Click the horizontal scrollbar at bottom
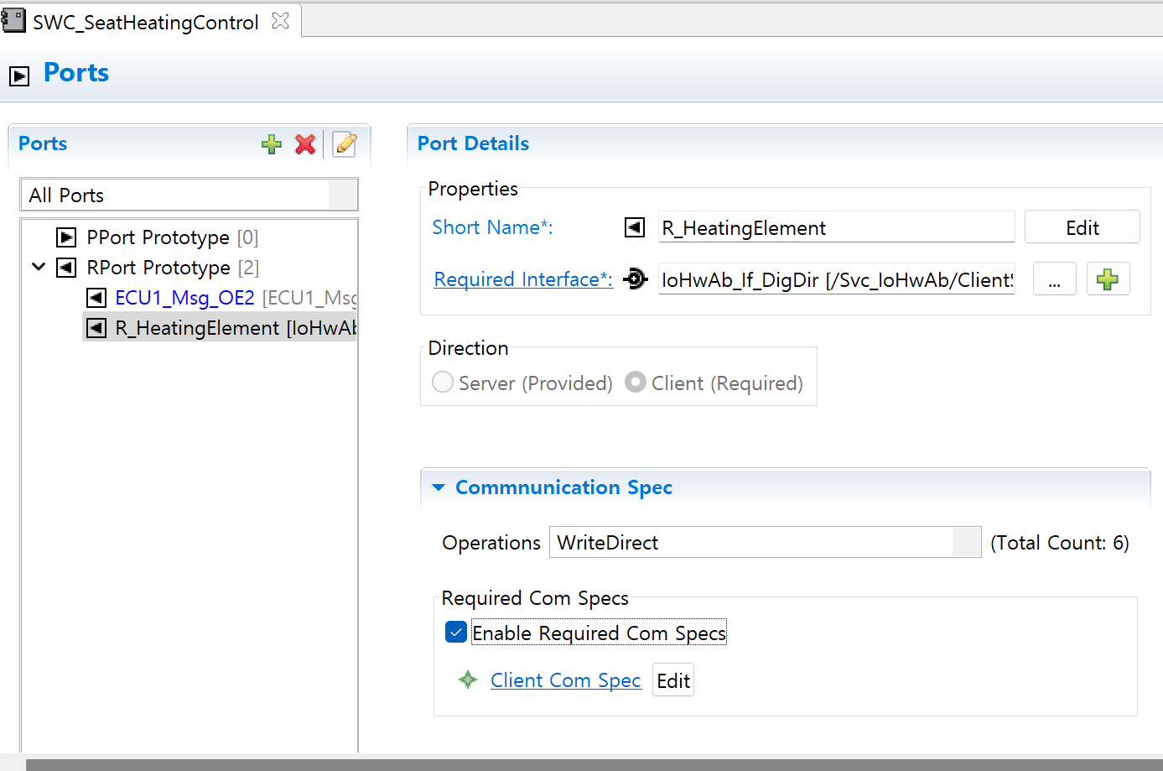Image resolution: width=1163 pixels, height=771 pixels. (594, 764)
